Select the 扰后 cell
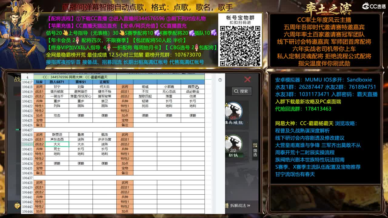Screen dimensions: 388x218 145,106
